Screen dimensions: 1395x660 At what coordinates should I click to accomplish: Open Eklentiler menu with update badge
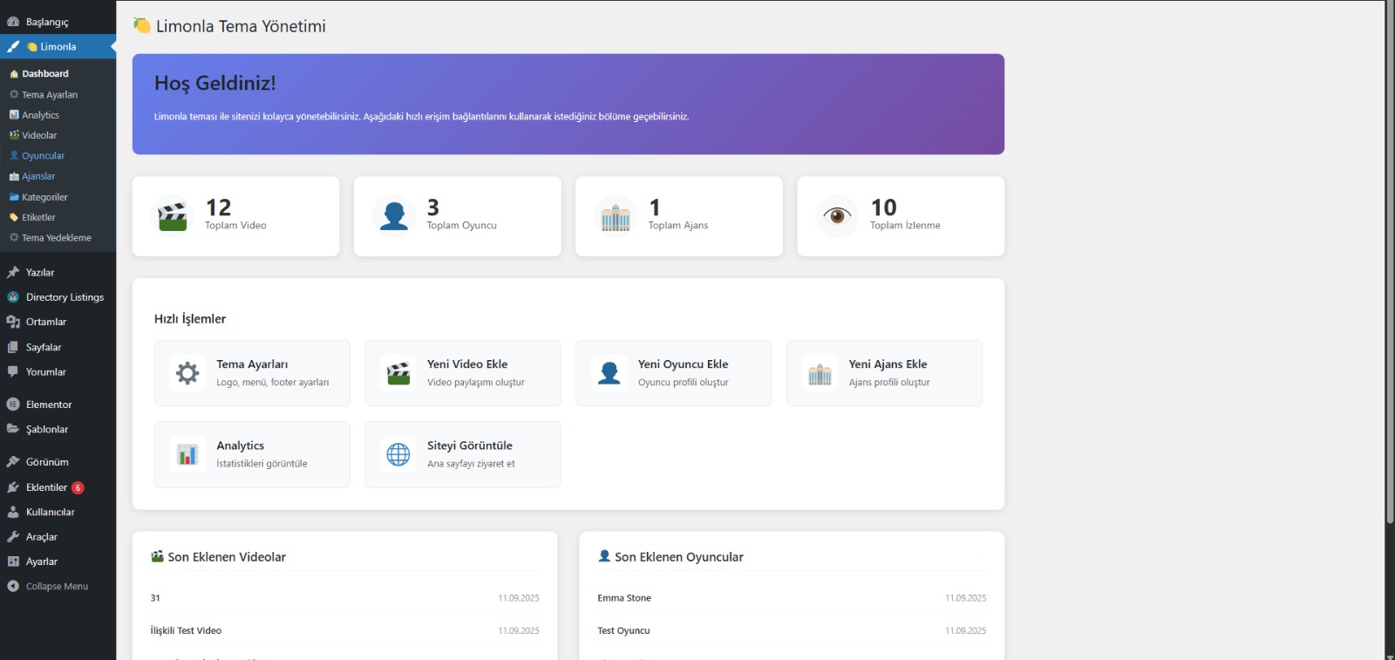[x=47, y=487]
